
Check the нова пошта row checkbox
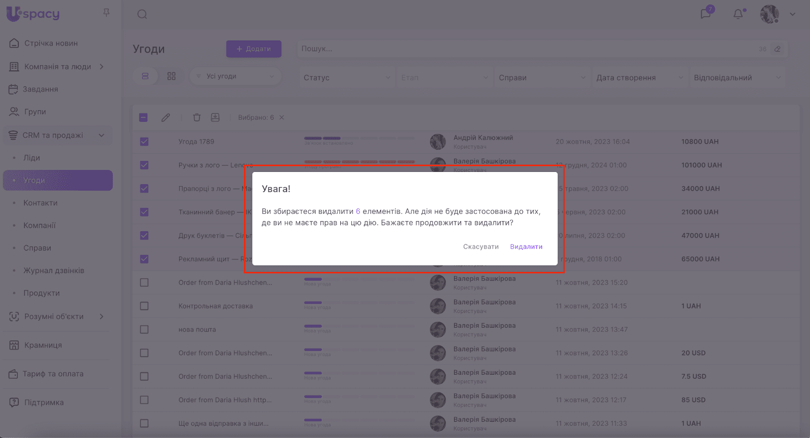144,329
